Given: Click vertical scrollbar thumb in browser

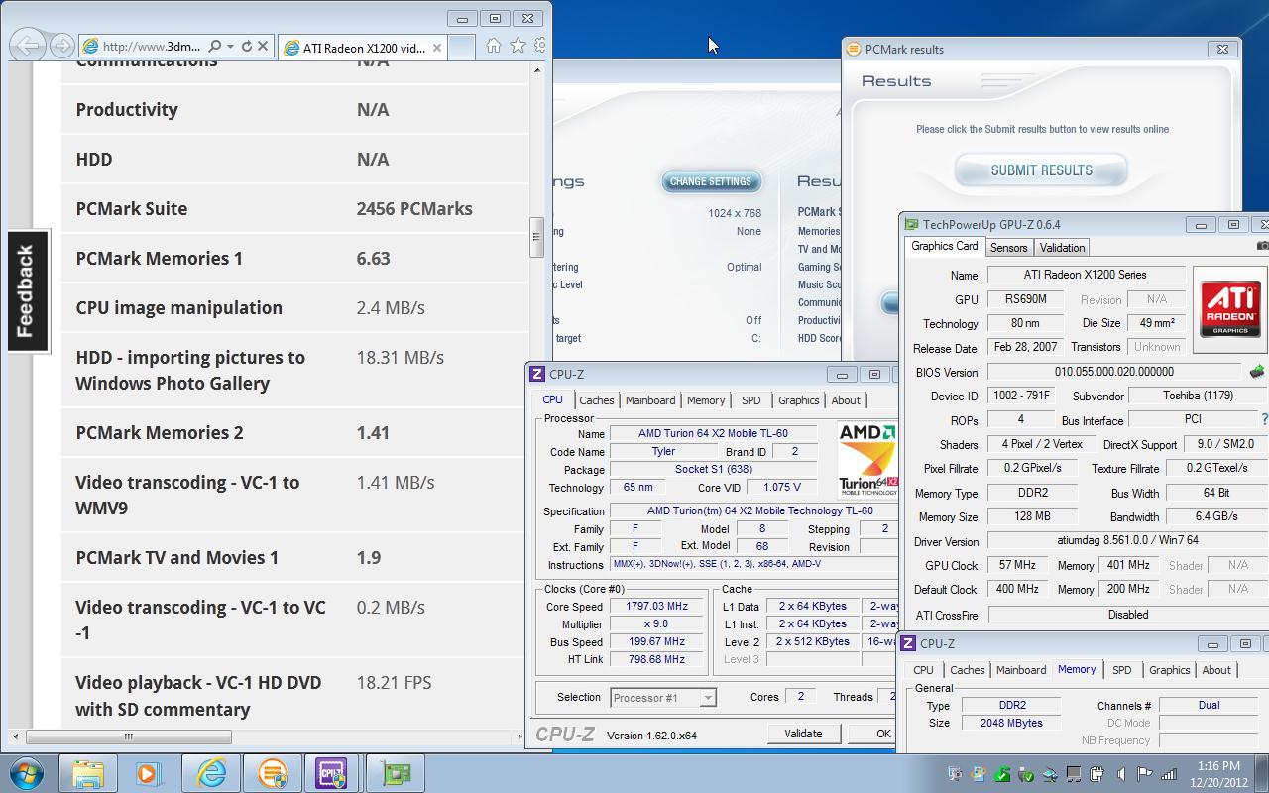Looking at the screenshot, I should [x=536, y=237].
